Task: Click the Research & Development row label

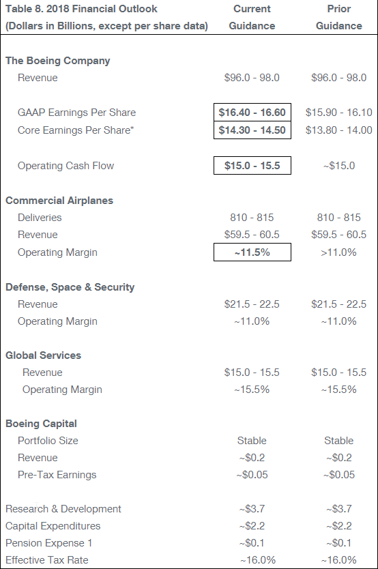Action: click(x=63, y=509)
